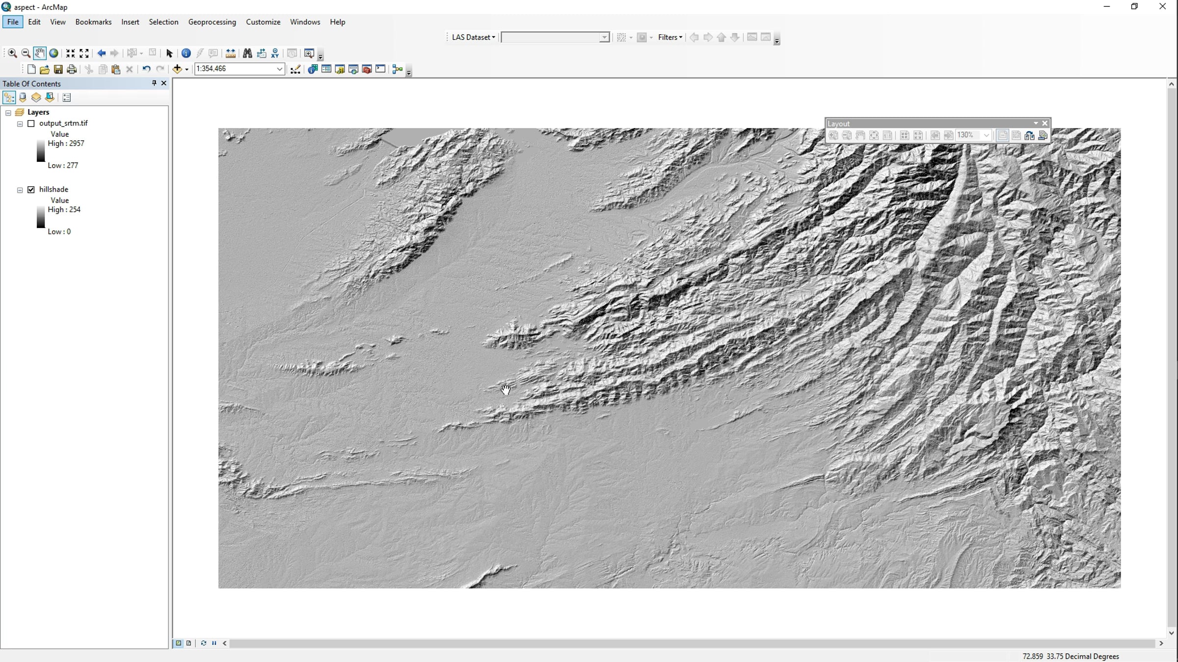Viewport: 1178px width, 662px height.
Task: Collapse the hillshade layer legend
Action: click(x=20, y=190)
